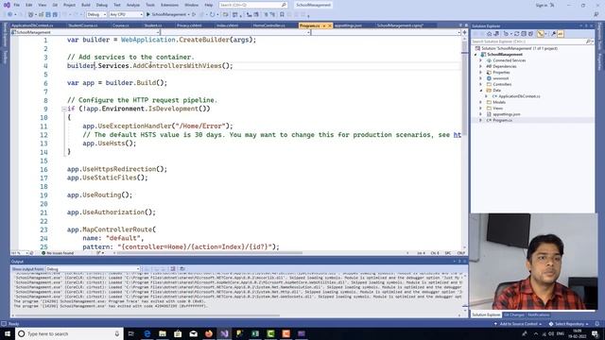The image size is (605, 340).
Task: Click the Windows Start button
Action: pos(8,333)
